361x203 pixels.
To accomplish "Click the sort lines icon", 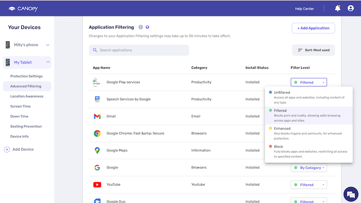I will tap(300, 50).
